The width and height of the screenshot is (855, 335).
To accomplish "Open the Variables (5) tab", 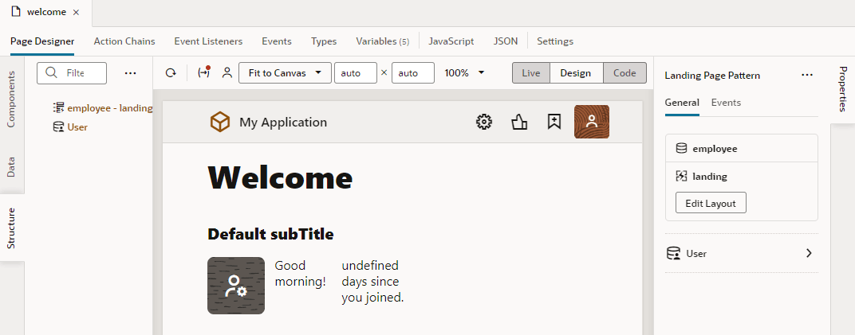I will click(382, 41).
